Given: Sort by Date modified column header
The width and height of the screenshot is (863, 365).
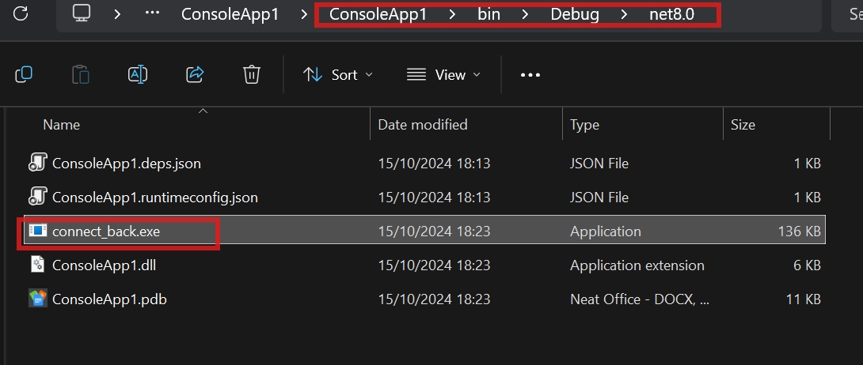Looking at the screenshot, I should pyautogui.click(x=423, y=125).
